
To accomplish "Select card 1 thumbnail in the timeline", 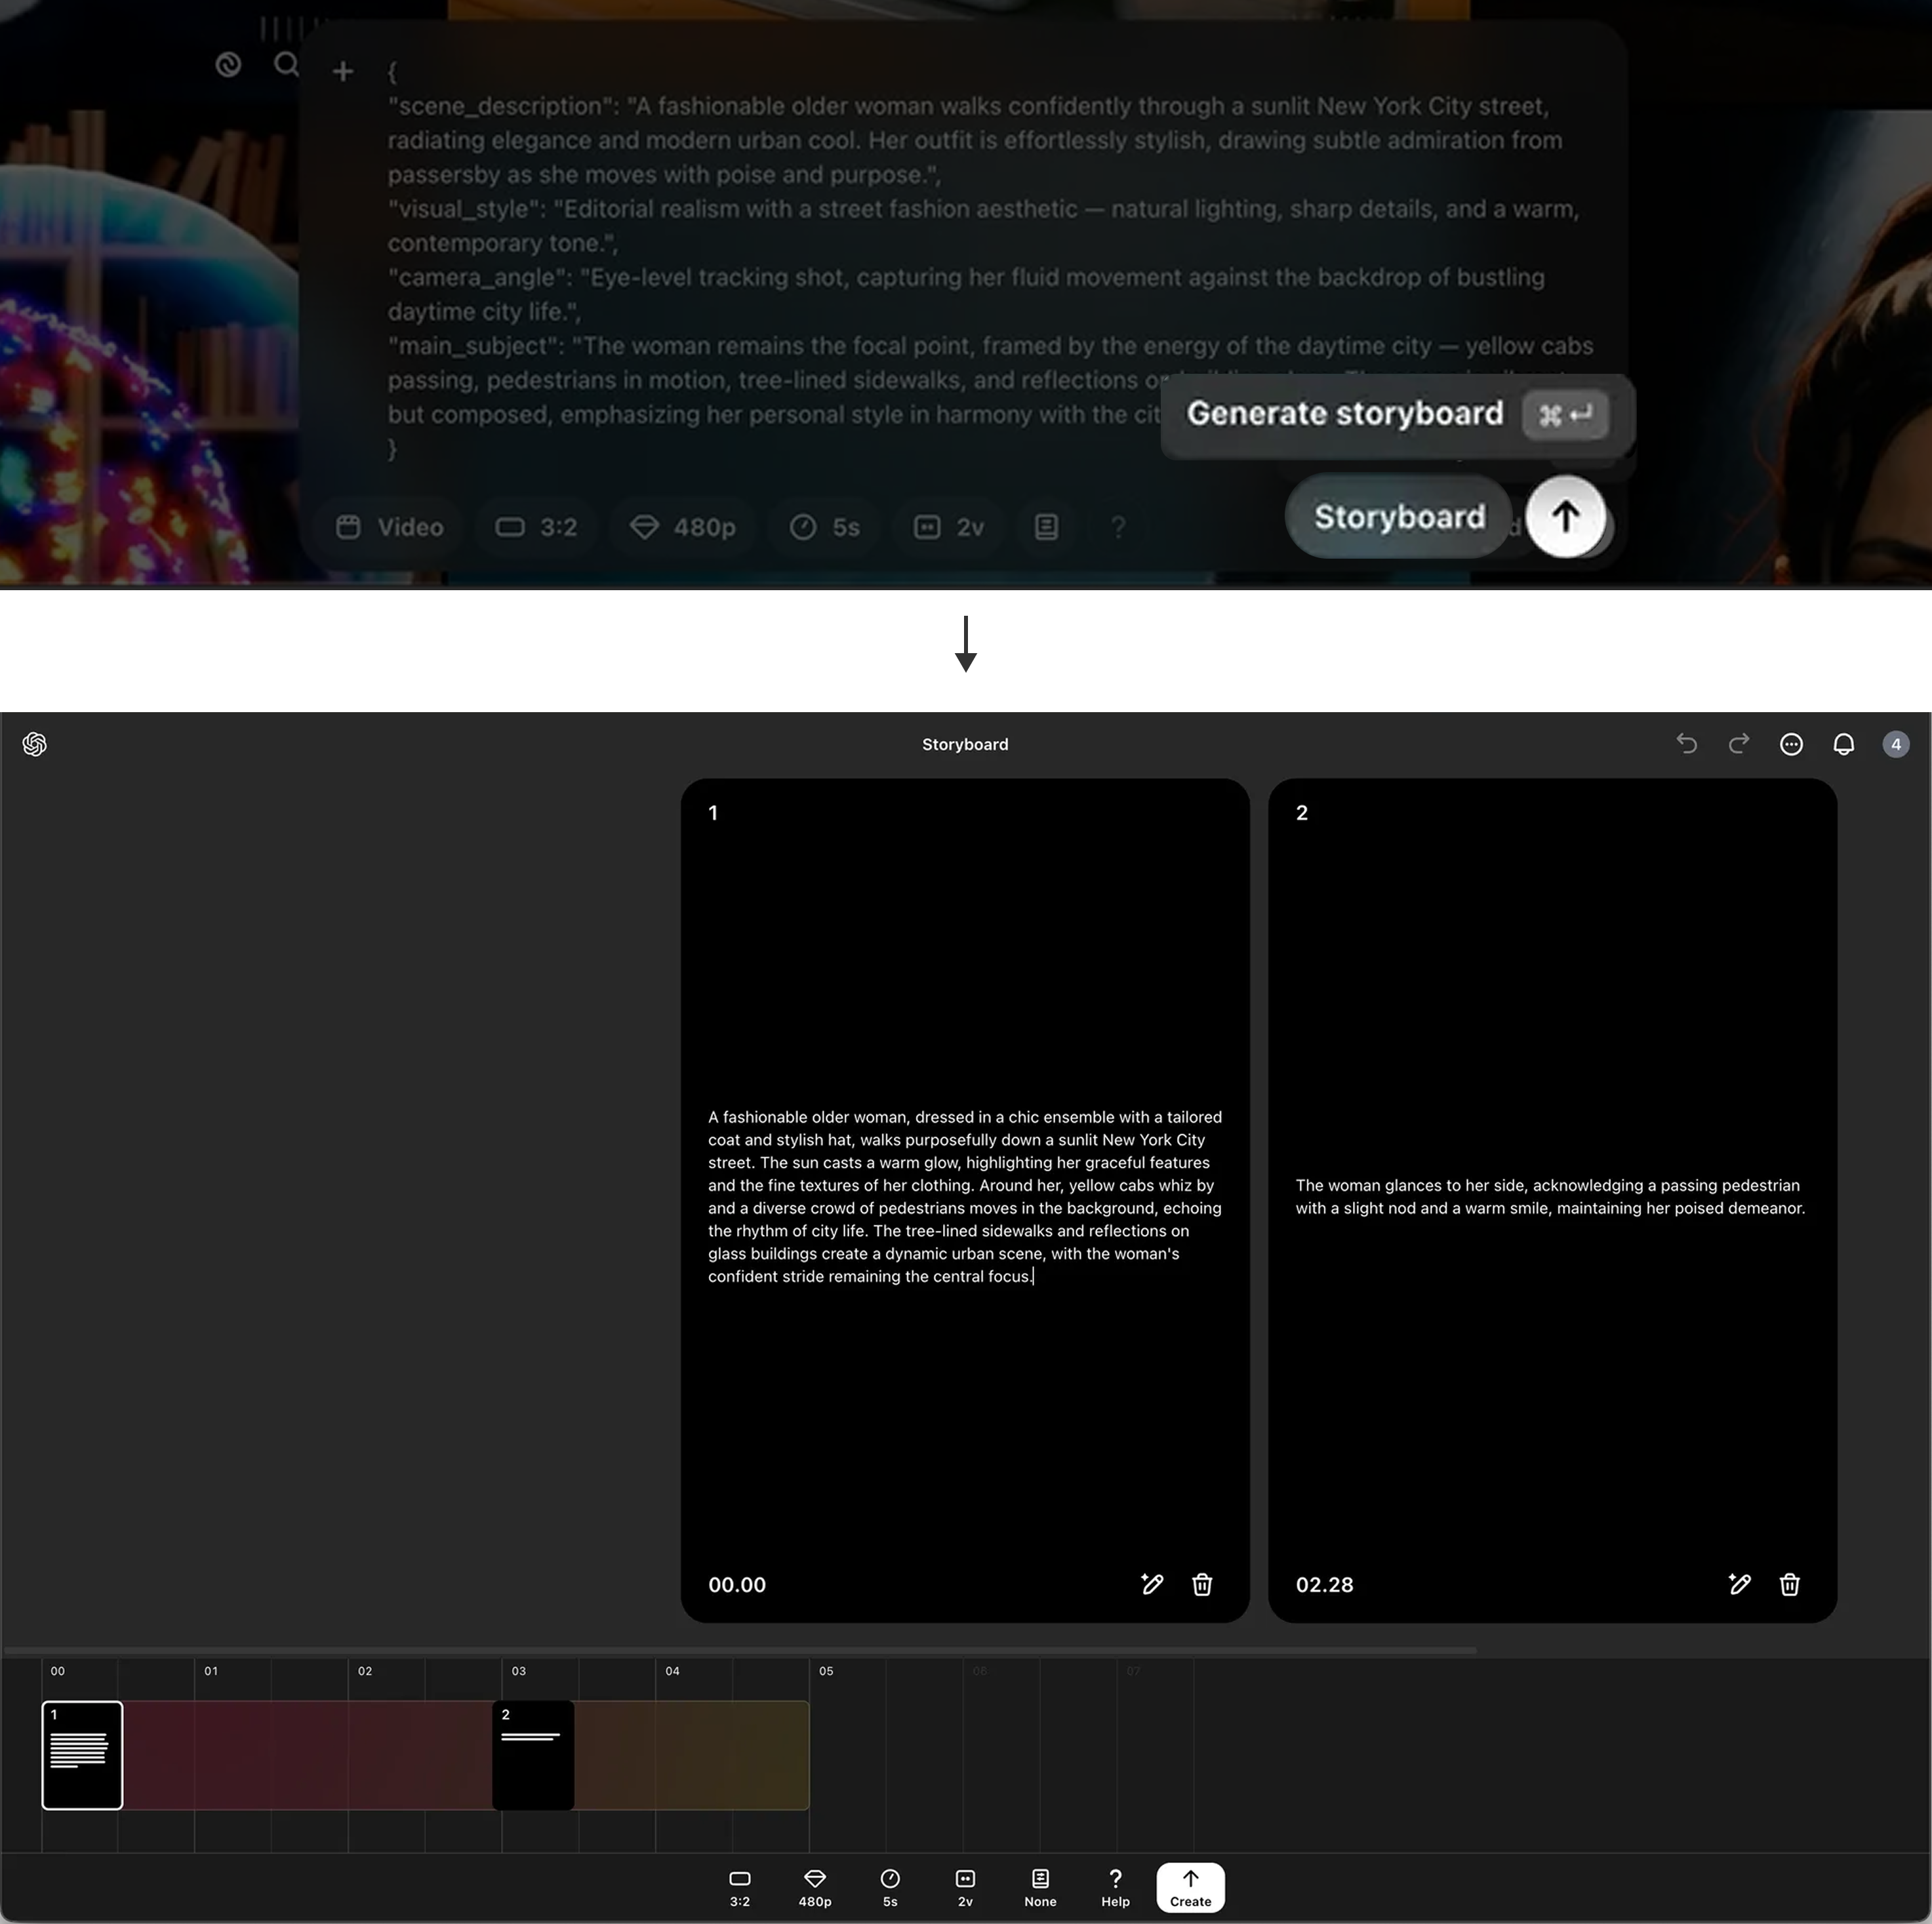I will coord(82,1755).
